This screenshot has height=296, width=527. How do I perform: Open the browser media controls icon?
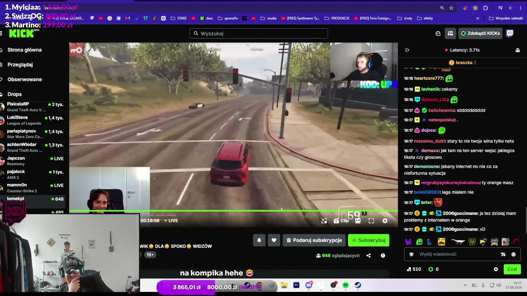coord(500,8)
